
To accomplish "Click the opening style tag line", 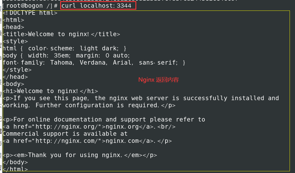I will click(x=15, y=41).
